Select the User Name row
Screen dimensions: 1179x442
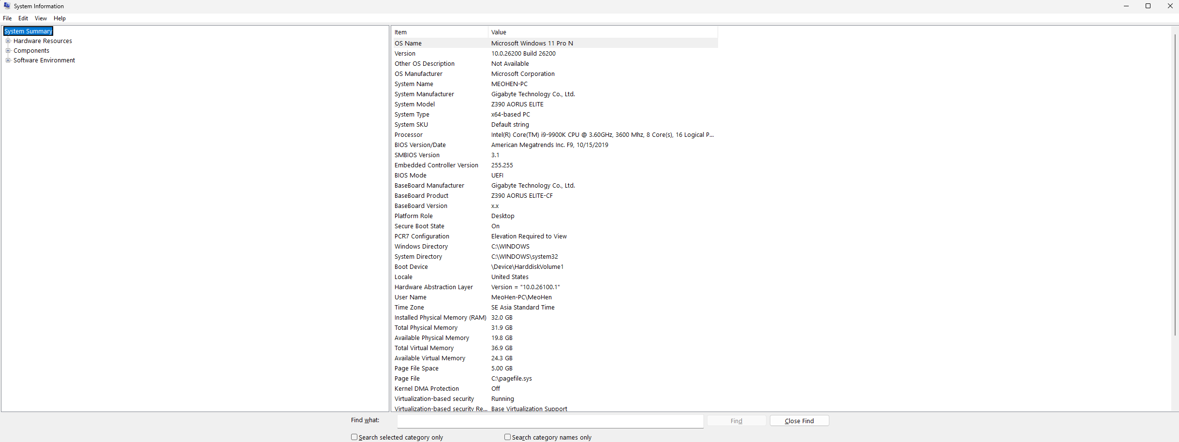(555, 297)
